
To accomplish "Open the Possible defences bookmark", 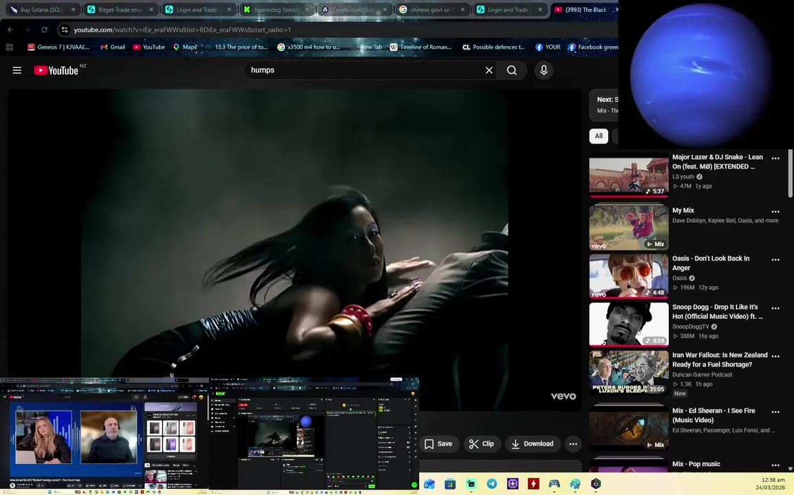I will click(494, 47).
